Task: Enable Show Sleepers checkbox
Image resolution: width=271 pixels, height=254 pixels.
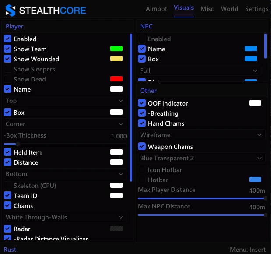Action: click(x=7, y=69)
